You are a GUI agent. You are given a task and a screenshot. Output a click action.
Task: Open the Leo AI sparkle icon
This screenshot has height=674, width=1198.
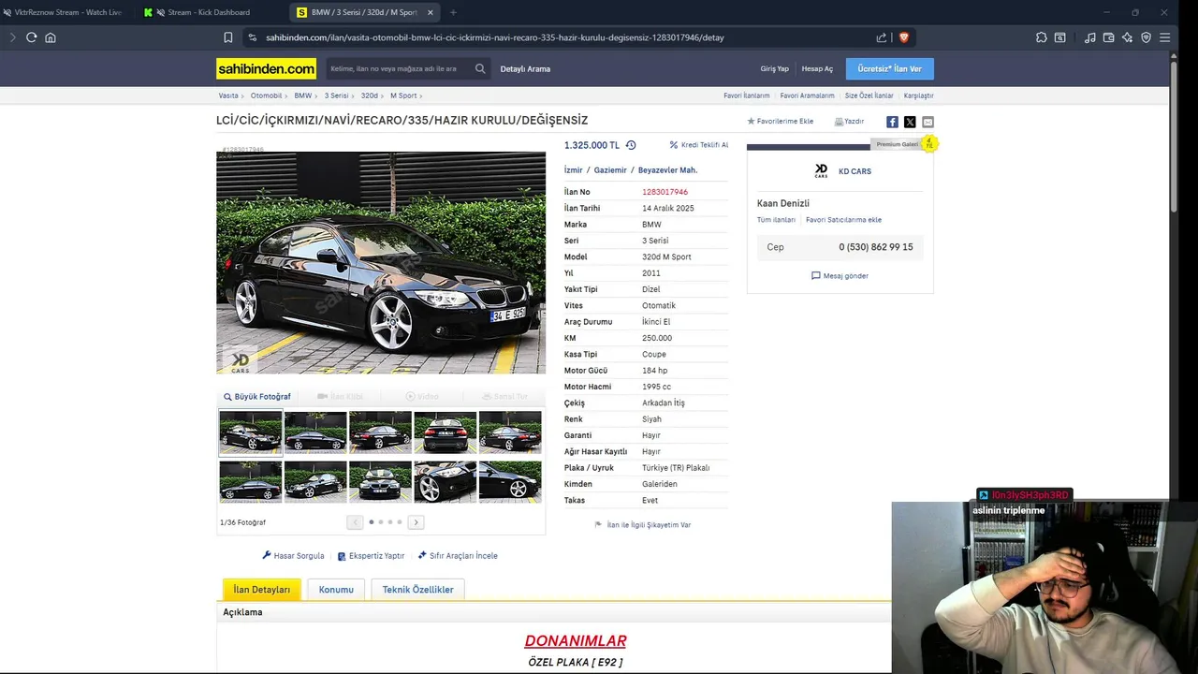tap(1128, 37)
